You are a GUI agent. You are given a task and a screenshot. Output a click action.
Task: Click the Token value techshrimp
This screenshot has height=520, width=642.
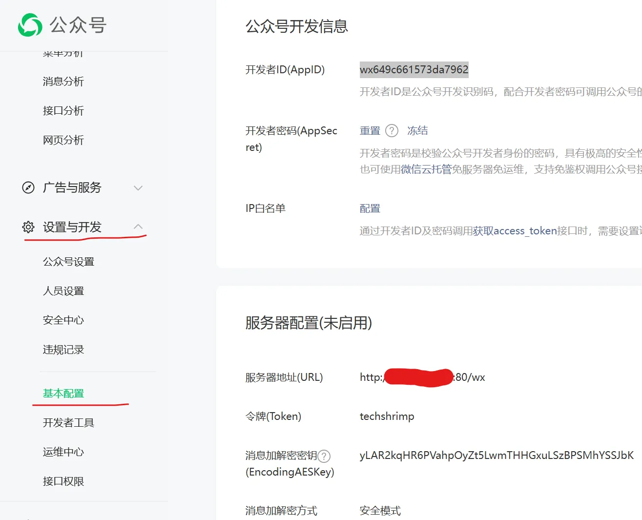pos(387,416)
